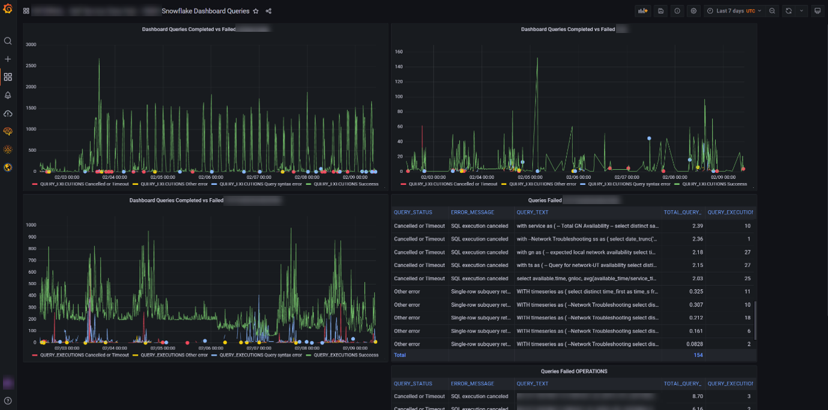Sort OPERATIONS table by QUERY_STATUS header
Screen dimensions: 828x410
[413, 384]
